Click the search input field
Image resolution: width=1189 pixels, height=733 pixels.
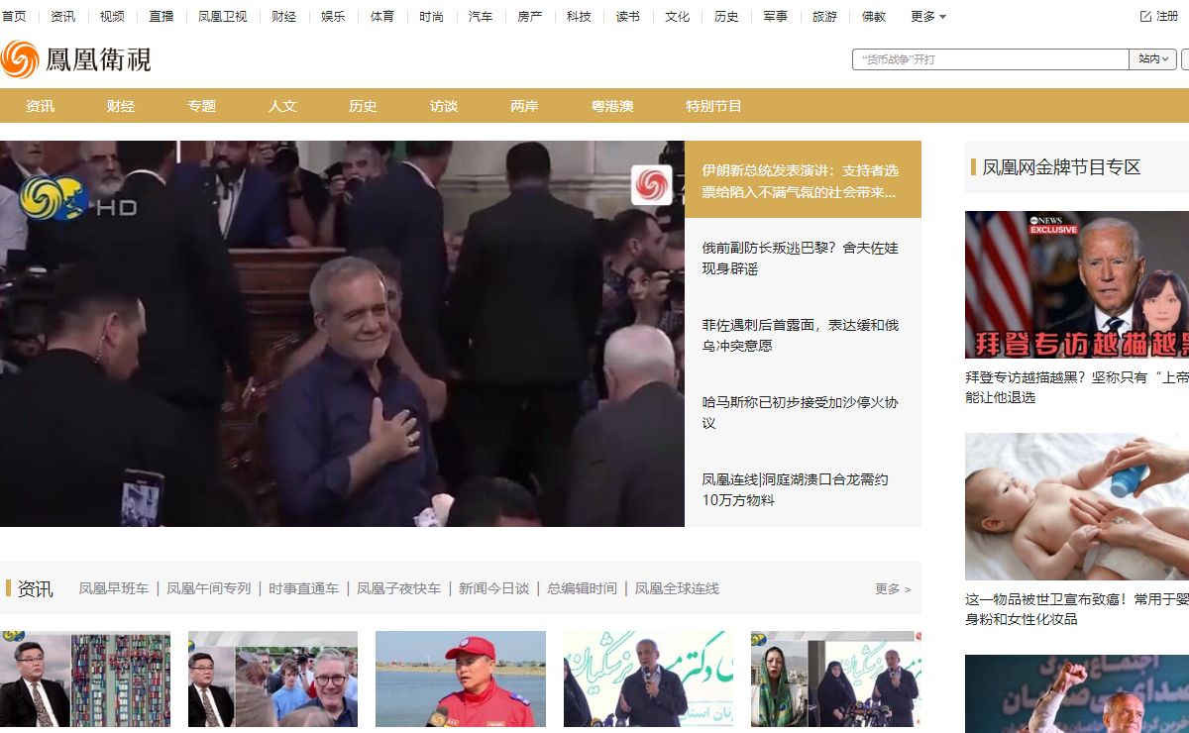point(991,59)
